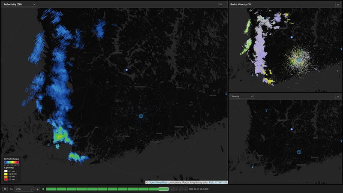Jump to first frame button
The height and width of the screenshot is (193, 343).
tap(171, 189)
